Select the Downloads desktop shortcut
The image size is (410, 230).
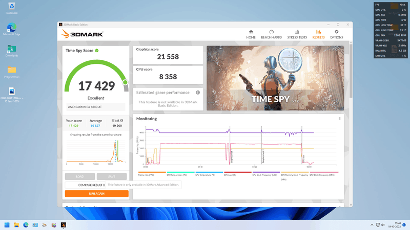[11, 51]
